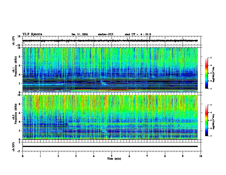
Task: Click time axis tick label "3"
Action: (x=76, y=156)
